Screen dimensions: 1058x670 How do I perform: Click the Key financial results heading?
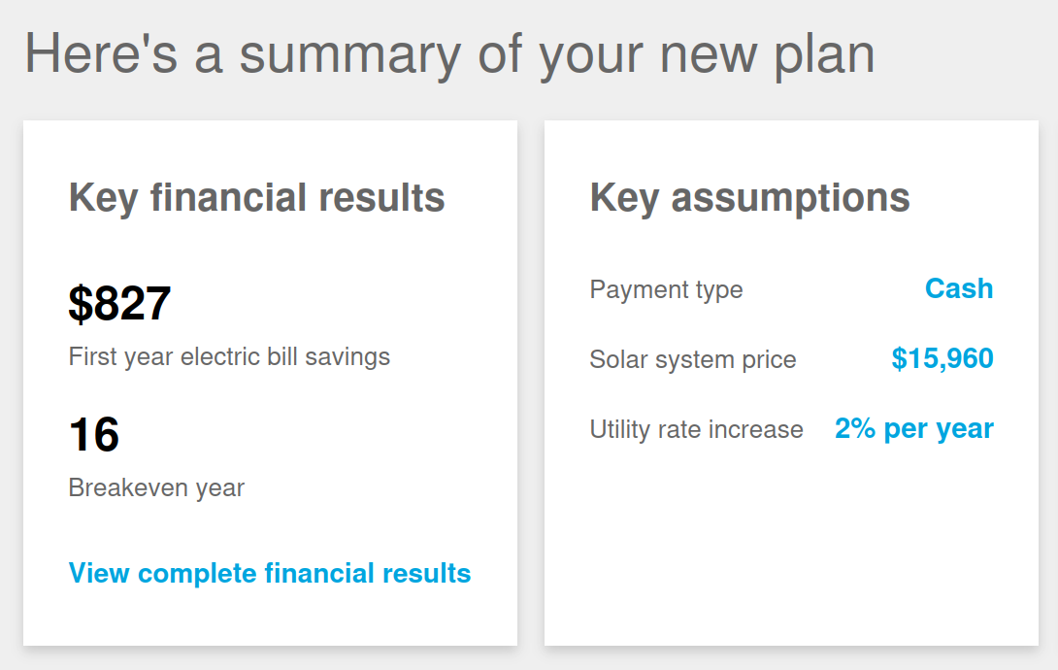[256, 198]
